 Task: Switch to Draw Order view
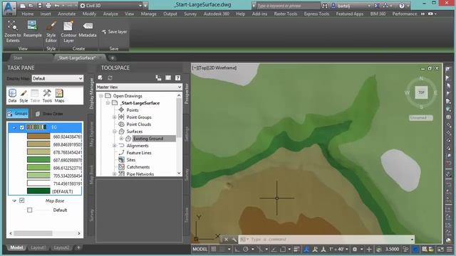click(x=49, y=114)
